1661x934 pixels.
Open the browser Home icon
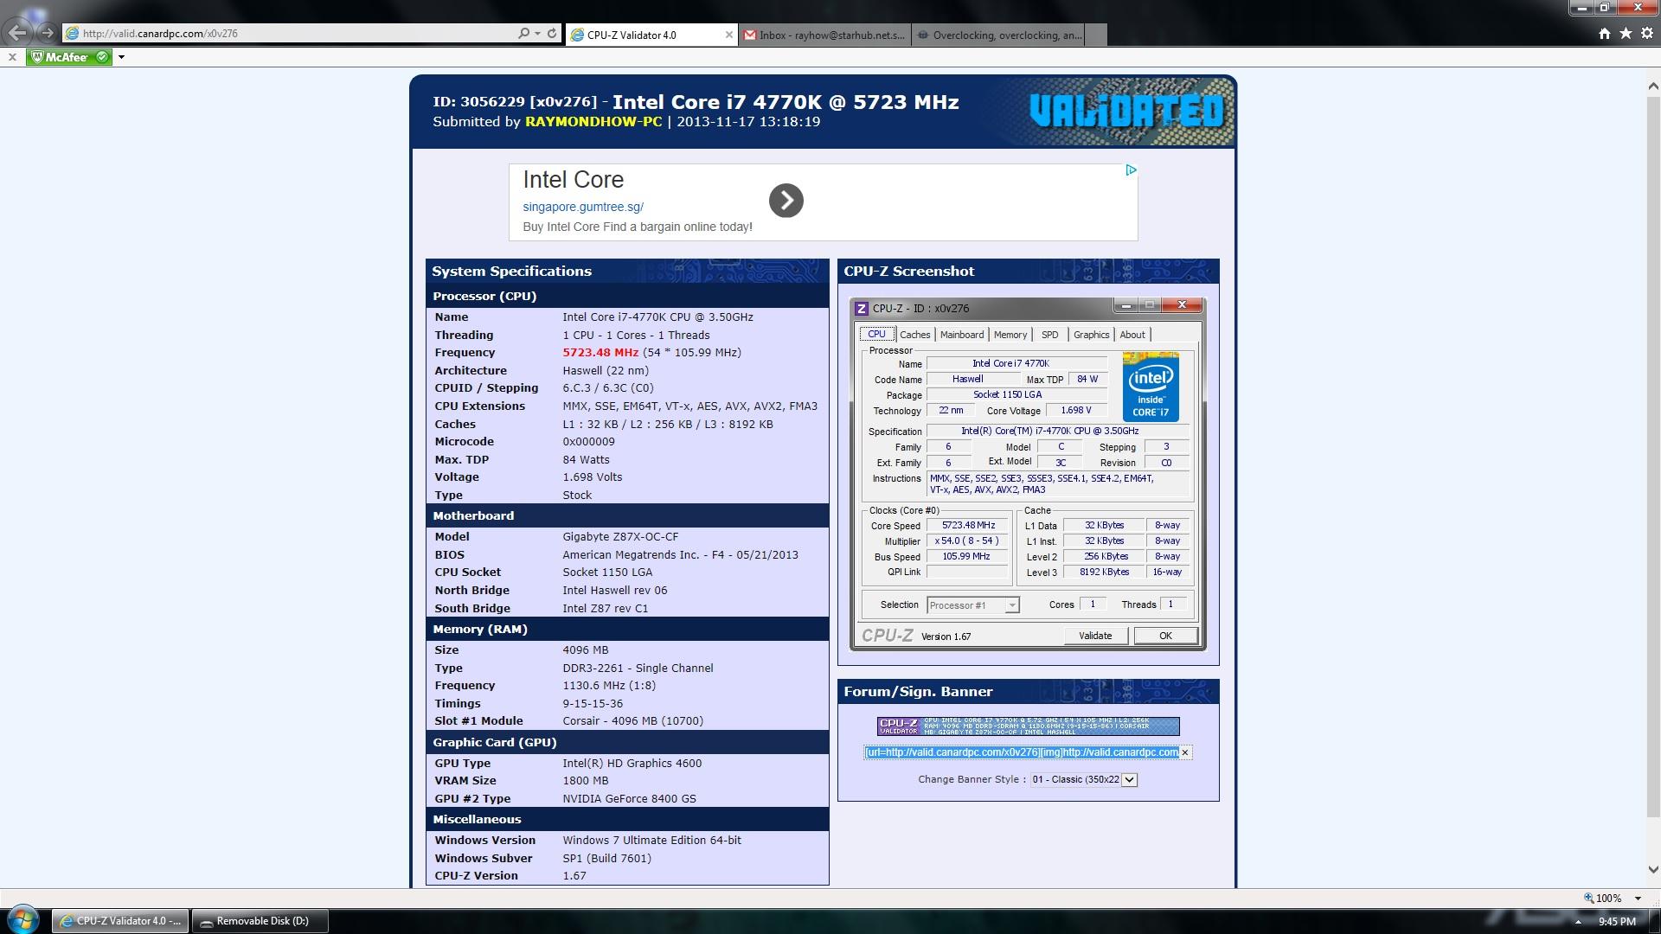pyautogui.click(x=1605, y=34)
